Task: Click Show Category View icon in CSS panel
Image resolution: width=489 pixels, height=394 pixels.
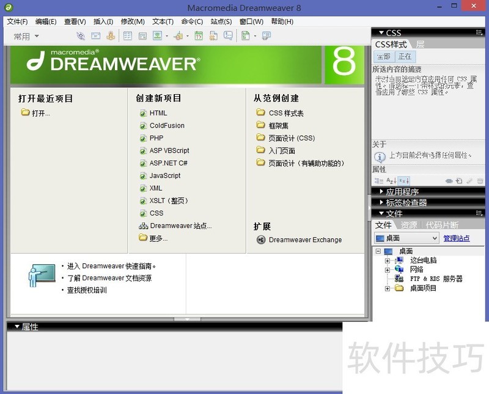Action: pos(378,181)
